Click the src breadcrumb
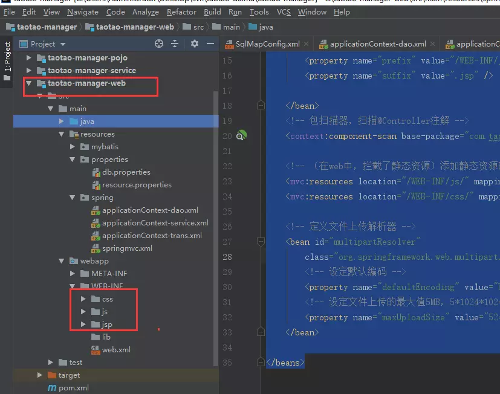Image resolution: width=500 pixels, height=394 pixels. 193,27
